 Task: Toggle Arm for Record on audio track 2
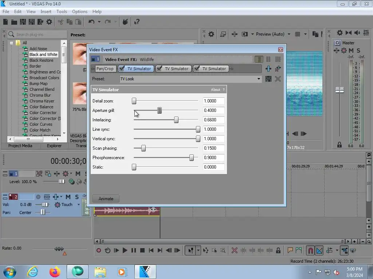click(38, 197)
